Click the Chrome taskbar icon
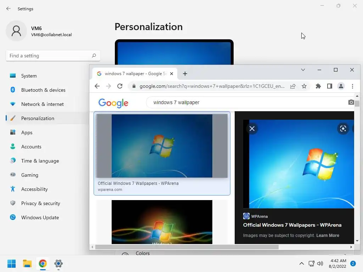This screenshot has height=272, width=363. pos(43,263)
